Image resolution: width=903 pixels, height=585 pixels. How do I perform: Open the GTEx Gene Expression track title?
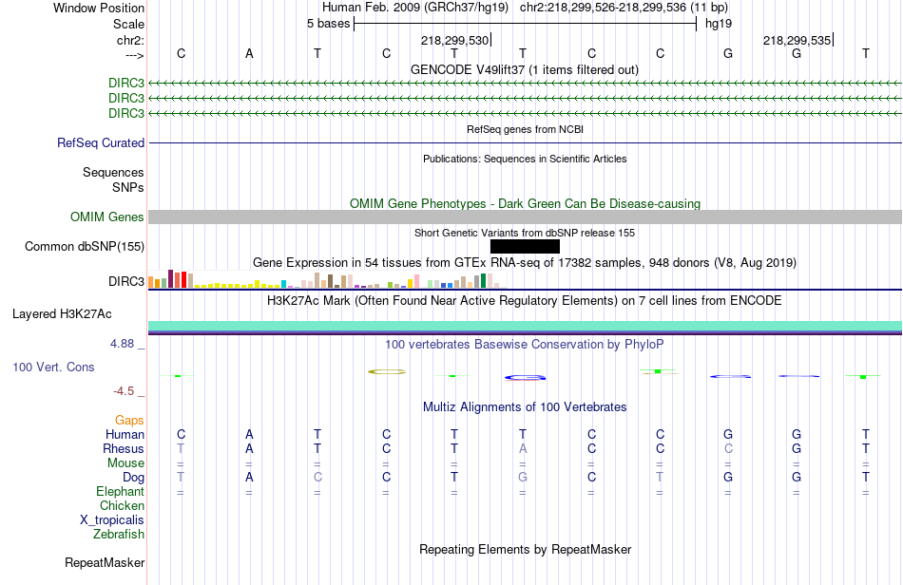point(525,263)
